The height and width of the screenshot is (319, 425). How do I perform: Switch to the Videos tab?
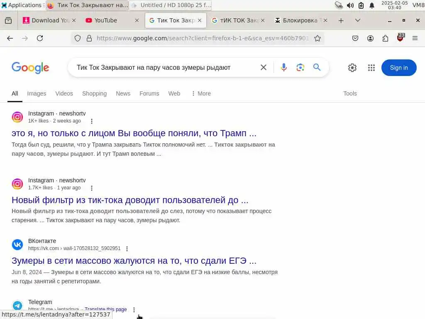[64, 93]
